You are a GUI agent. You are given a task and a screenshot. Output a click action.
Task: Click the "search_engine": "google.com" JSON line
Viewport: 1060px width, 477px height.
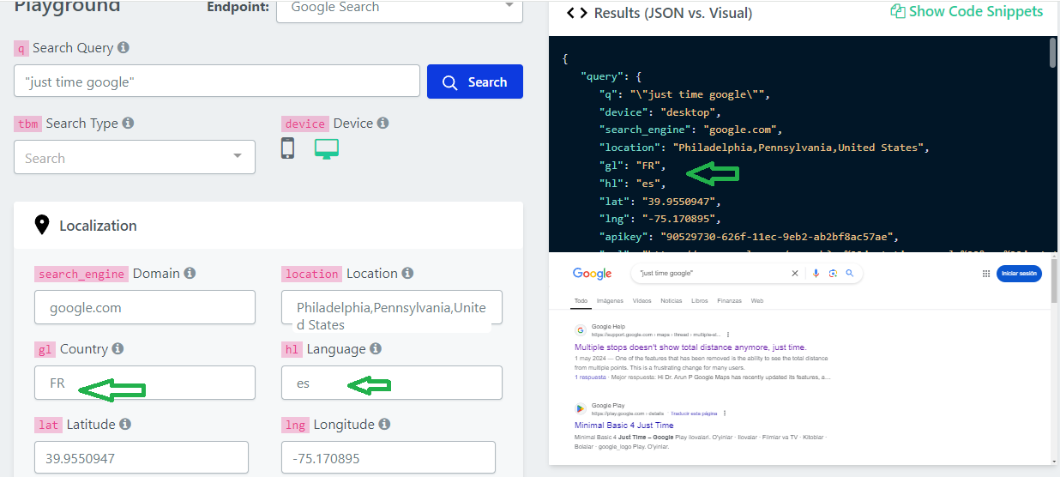(691, 130)
